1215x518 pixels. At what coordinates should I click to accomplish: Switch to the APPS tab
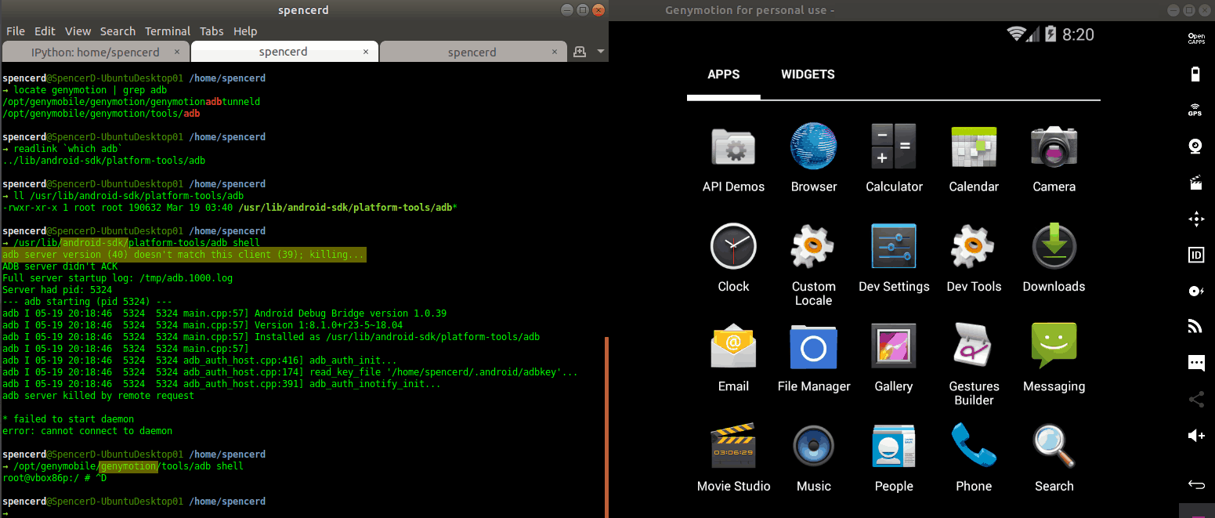click(x=723, y=74)
